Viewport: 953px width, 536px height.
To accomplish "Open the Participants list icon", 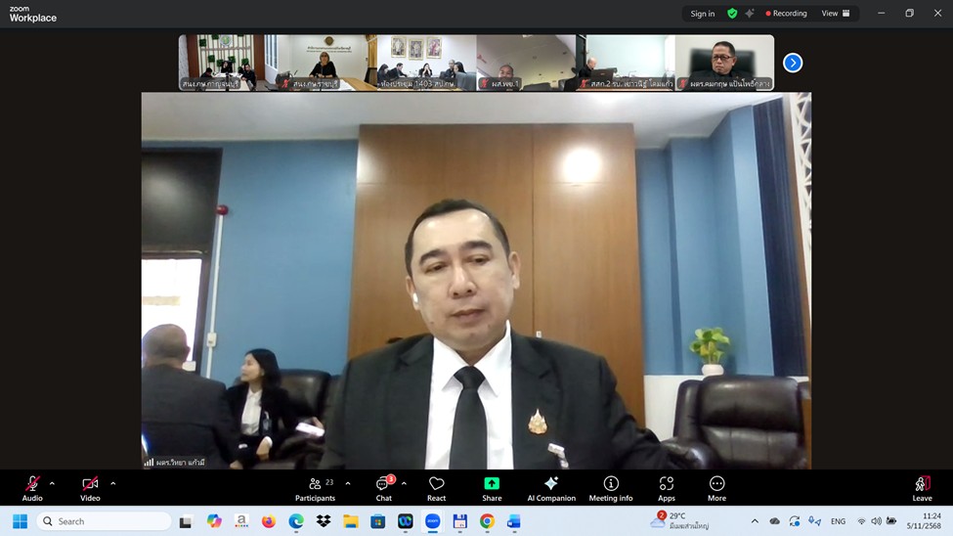I will click(315, 484).
